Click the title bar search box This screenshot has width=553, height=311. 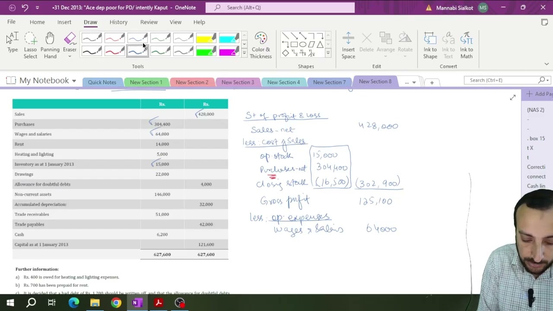280,7
